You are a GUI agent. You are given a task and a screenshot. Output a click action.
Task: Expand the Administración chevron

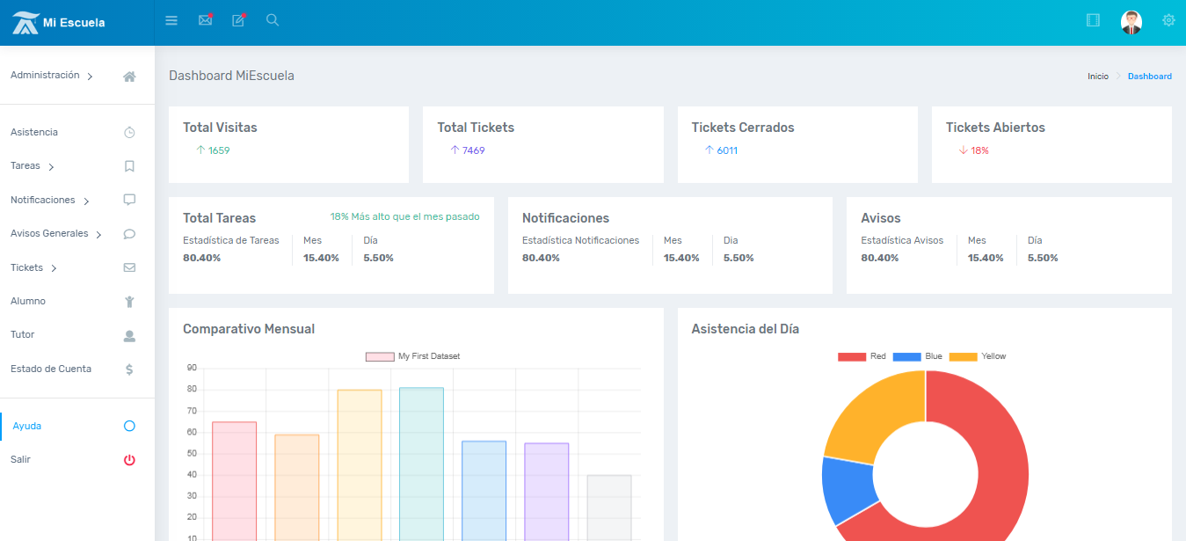pos(90,77)
